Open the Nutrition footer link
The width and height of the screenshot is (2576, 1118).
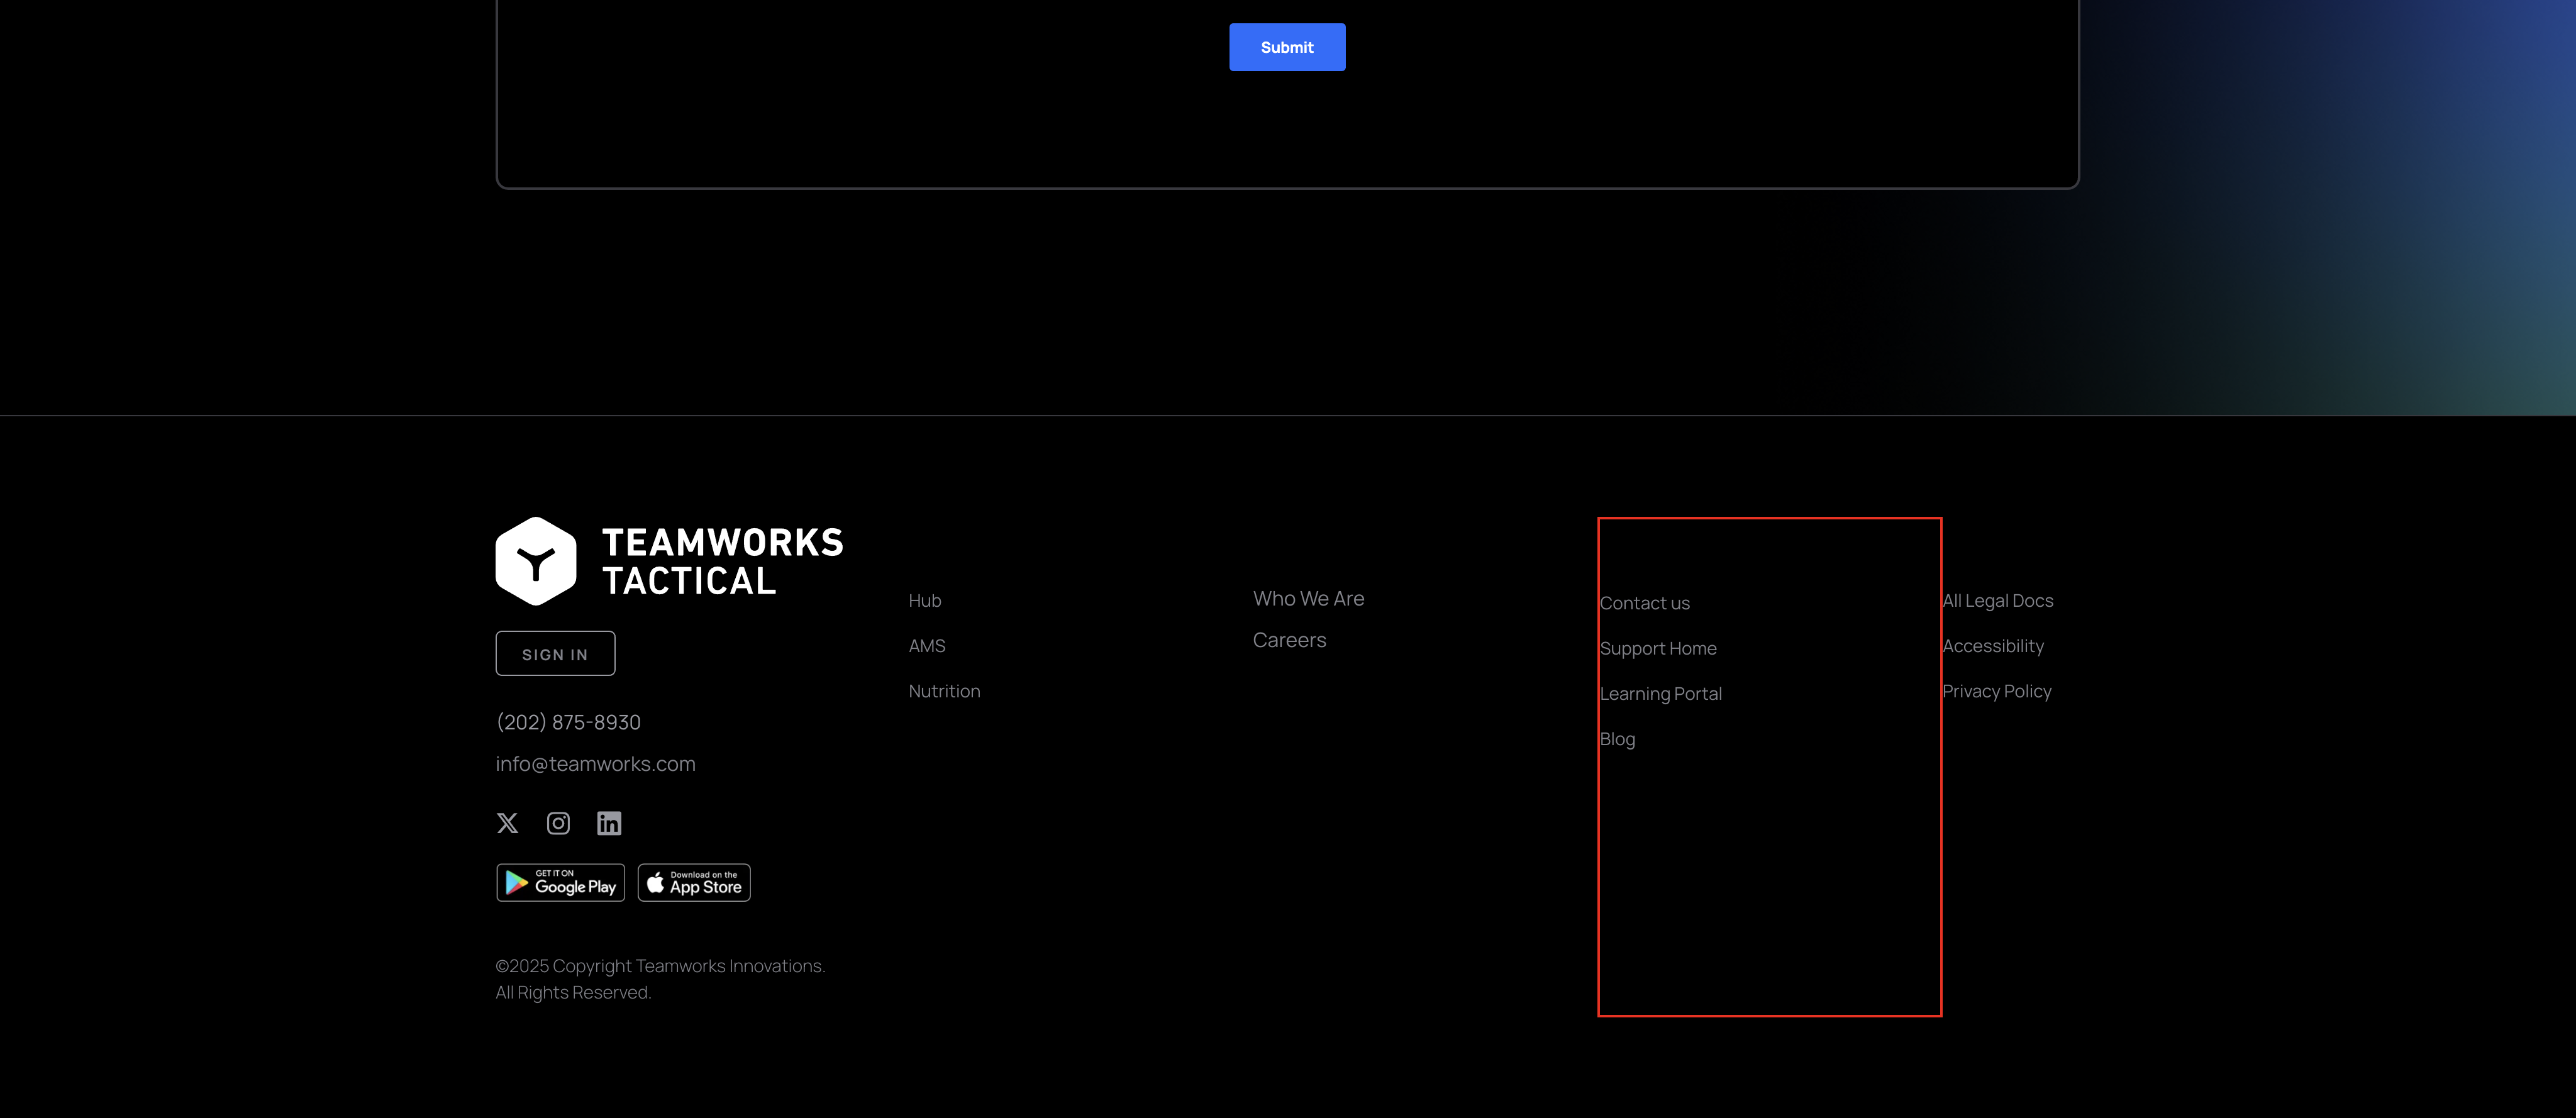point(944,691)
